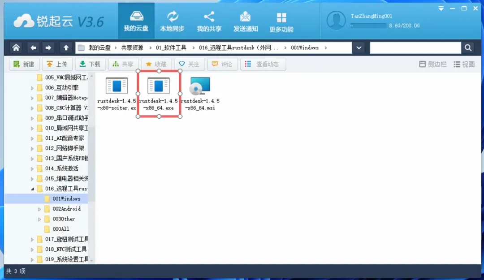This screenshot has width=484, height=280.
Task: Click the 019_系统设置工具 folder icon
Action: [x=39, y=260]
